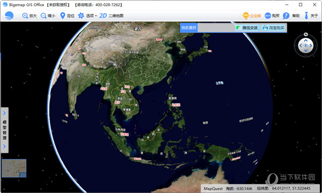The width and height of the screenshot is (322, 193).
Task: Click the 地名查找 place search label
Action: click(x=189, y=28)
